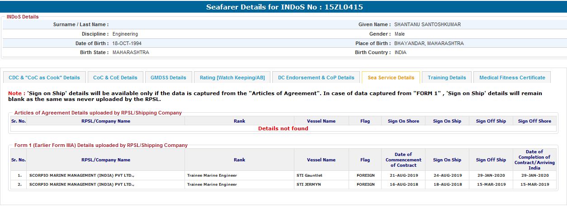Image resolution: width=567 pixels, height=206 pixels.
Task: Click Sign On Shore header in Articles table
Action: coord(403,121)
